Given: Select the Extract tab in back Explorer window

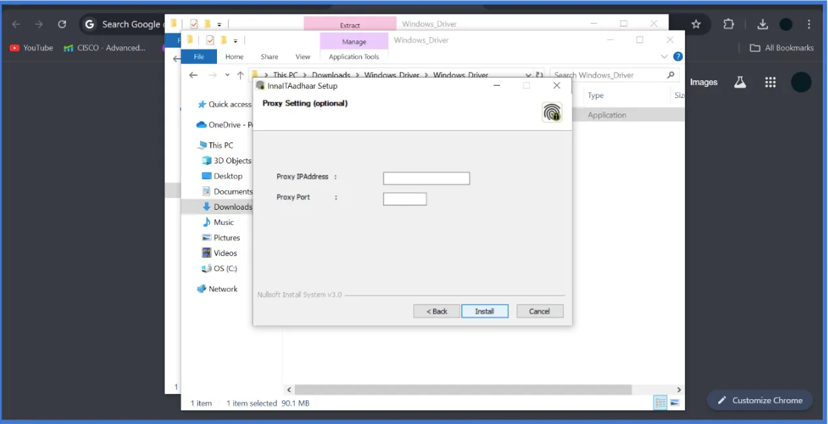Looking at the screenshot, I should 350,25.
